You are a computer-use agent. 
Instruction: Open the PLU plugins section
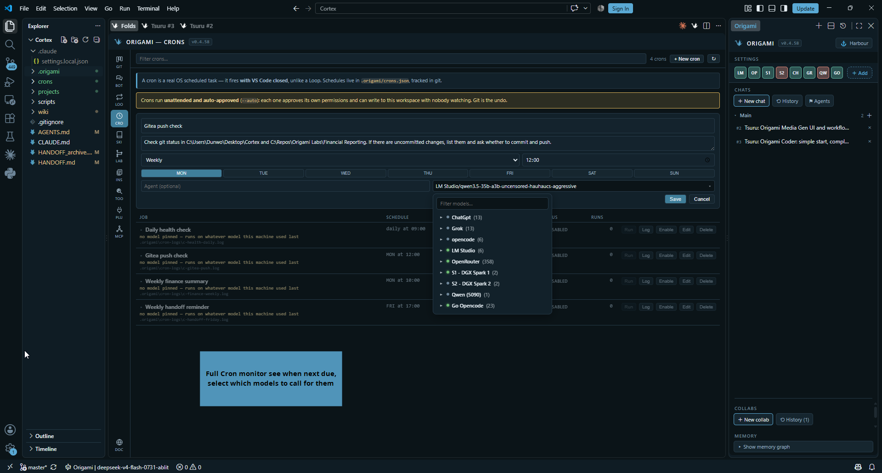[119, 213]
